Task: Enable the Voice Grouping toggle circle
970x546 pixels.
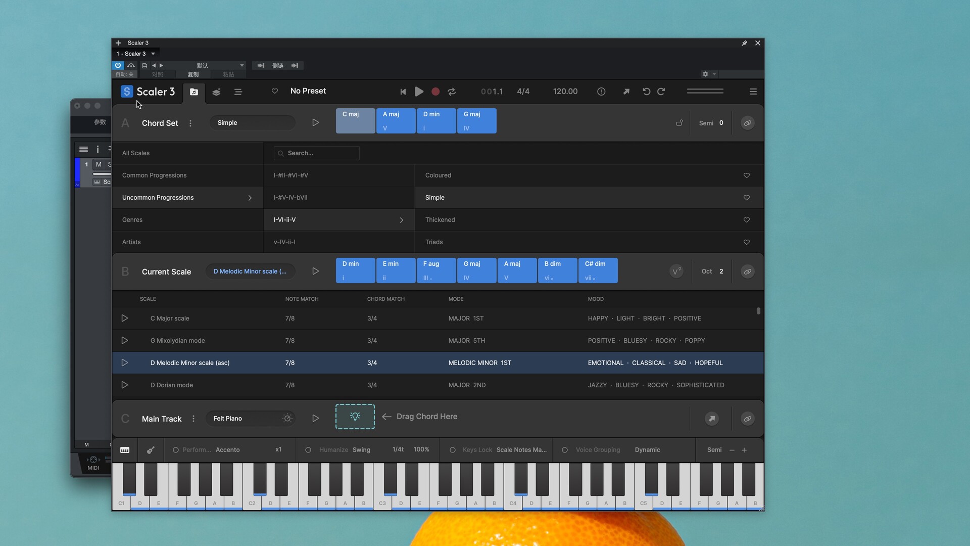Action: pos(565,450)
